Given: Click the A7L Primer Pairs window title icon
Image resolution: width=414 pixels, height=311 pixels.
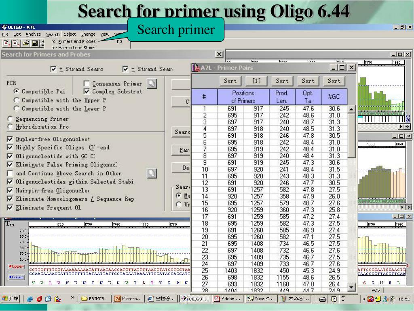Looking at the screenshot, I should pyautogui.click(x=196, y=68).
